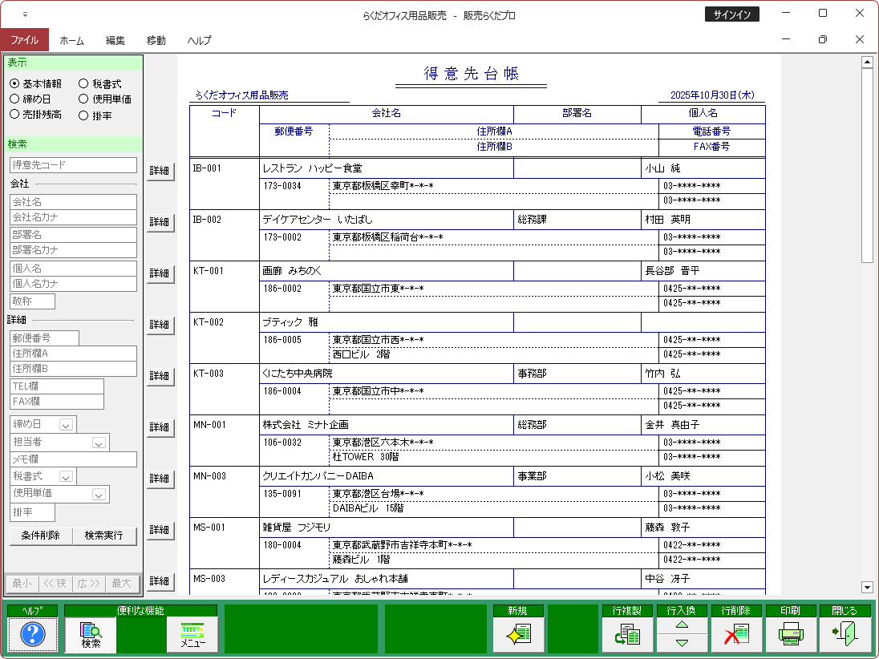879x659 pixels.
Task: Click the 行削除 delete row icon
Action: [736, 634]
